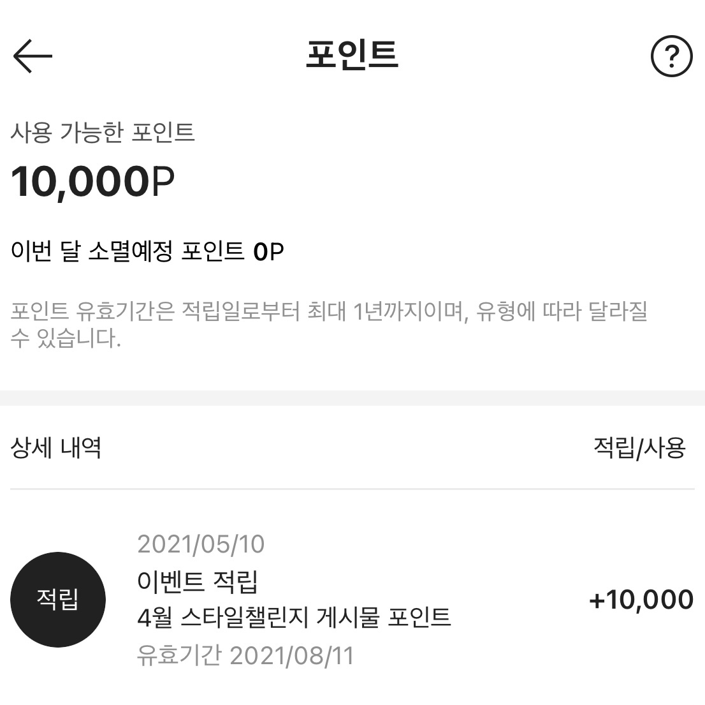This screenshot has width=705, height=705.
Task: Tap the 유효기간 2021/08/11 expiry text
Action: click(245, 655)
